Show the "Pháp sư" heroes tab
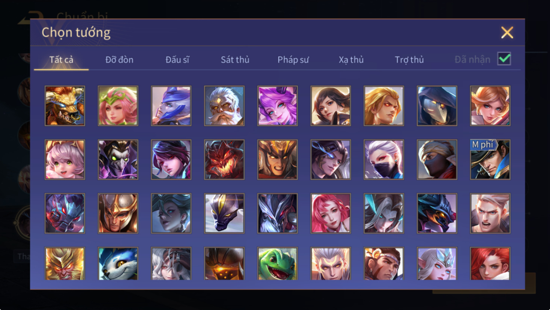Viewport: 550px width, 310px height. point(293,59)
